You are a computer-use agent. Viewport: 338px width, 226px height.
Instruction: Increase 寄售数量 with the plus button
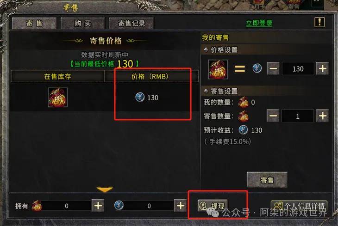point(322,116)
